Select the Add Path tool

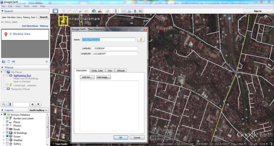(x=75, y=11)
